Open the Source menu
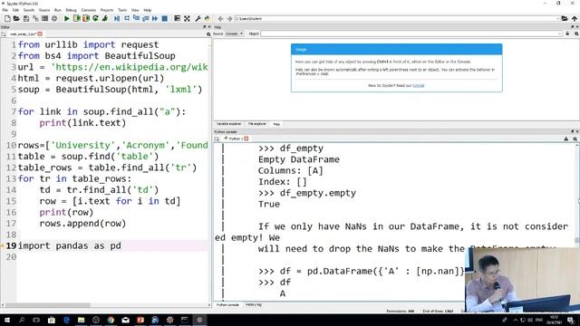 pos(44,10)
